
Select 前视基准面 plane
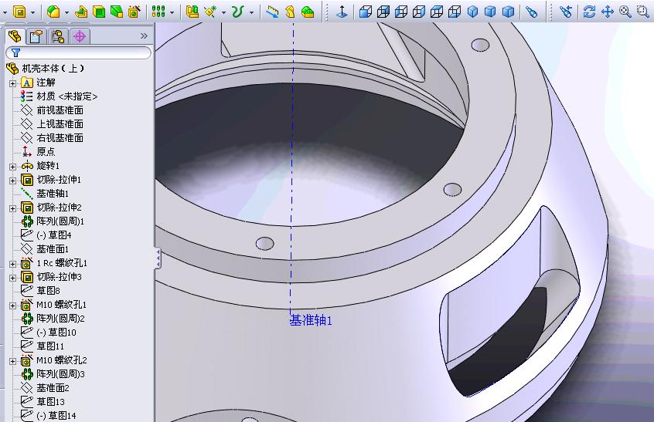tap(60, 110)
